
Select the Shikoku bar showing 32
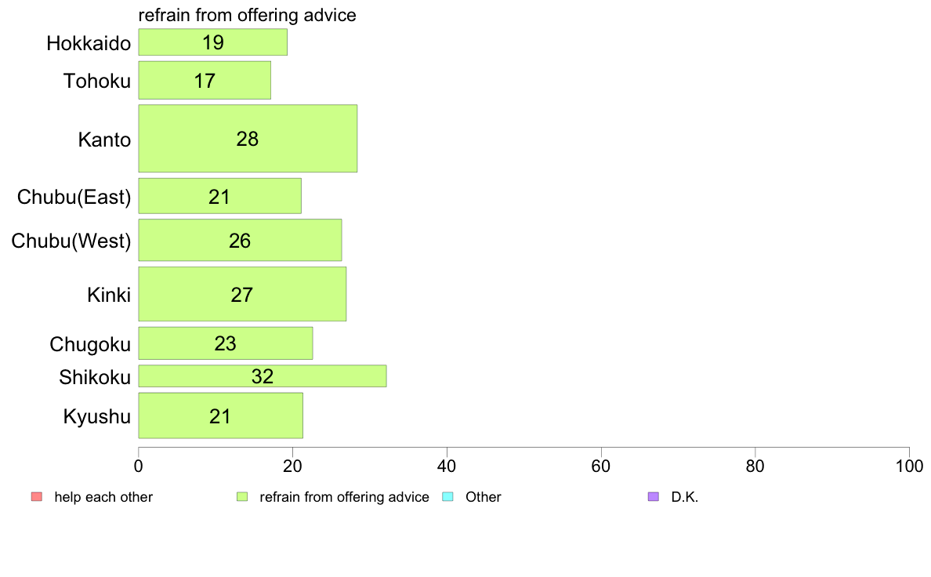click(263, 376)
